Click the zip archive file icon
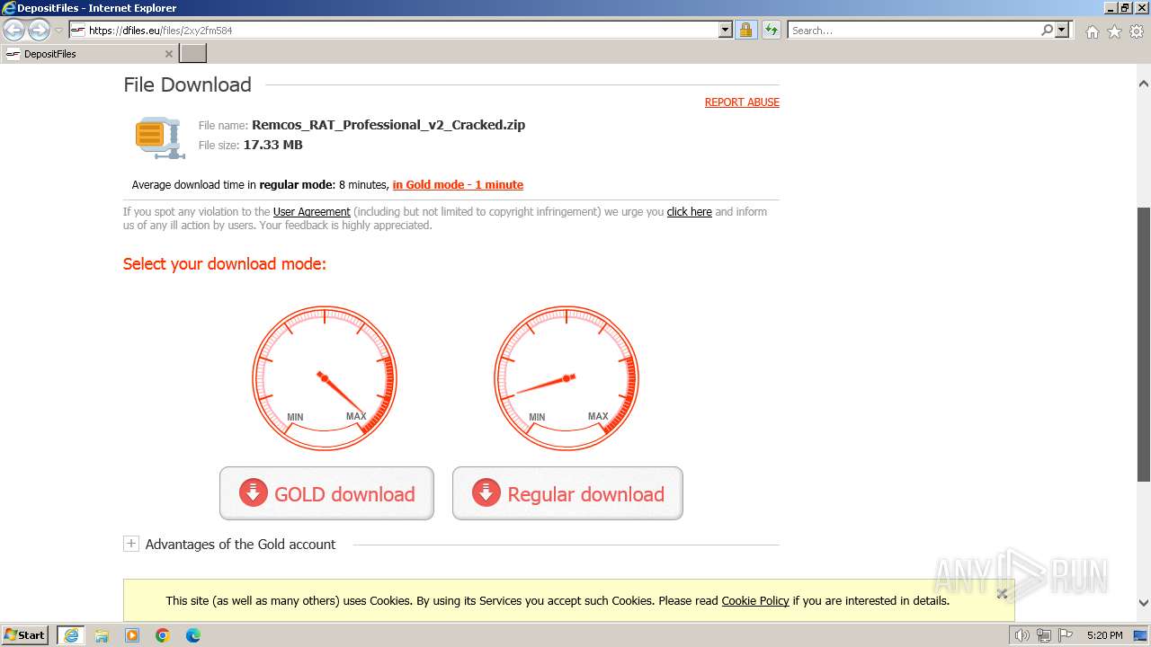 pos(161,137)
